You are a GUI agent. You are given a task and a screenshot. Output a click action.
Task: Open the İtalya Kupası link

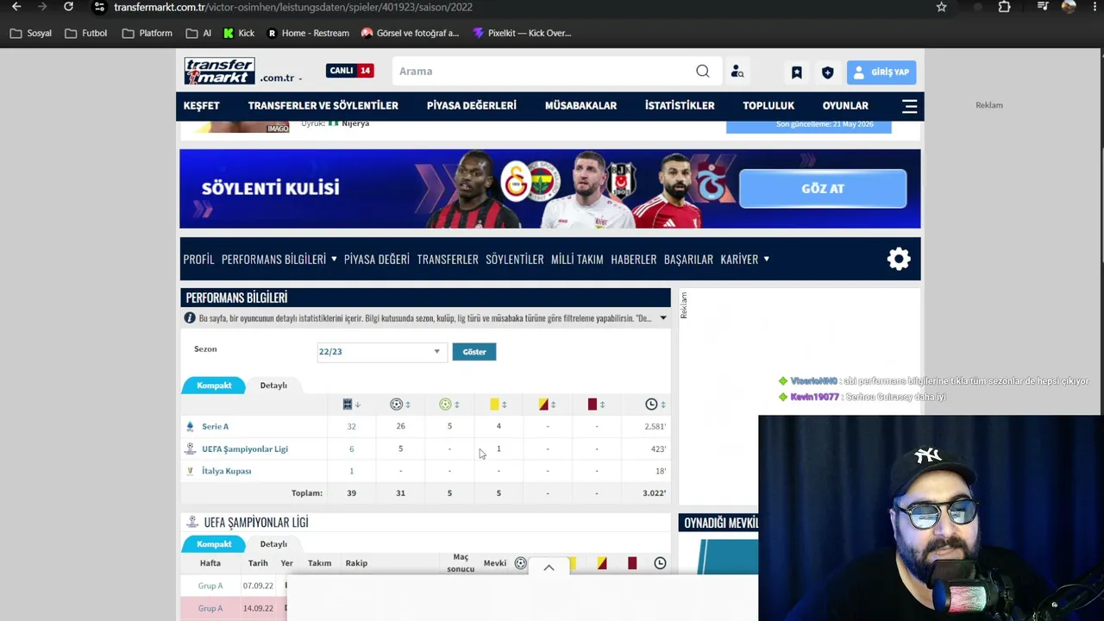227,471
